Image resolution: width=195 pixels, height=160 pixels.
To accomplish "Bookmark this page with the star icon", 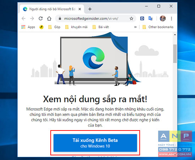I will click(131, 19).
